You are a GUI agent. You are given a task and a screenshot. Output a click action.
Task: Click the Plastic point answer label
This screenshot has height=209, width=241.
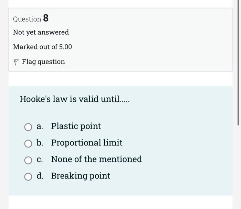coord(76,126)
